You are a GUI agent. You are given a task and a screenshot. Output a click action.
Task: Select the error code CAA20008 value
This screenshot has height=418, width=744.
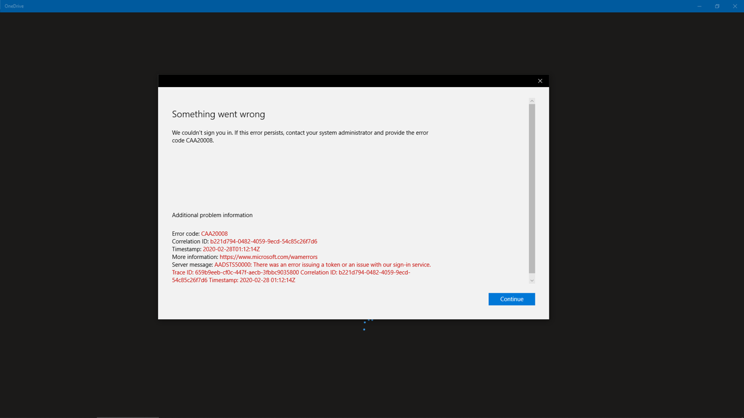(x=214, y=233)
